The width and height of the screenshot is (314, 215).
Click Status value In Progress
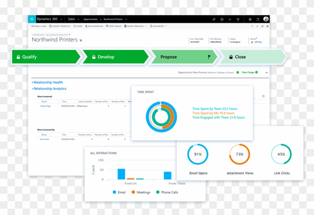coord(235,42)
